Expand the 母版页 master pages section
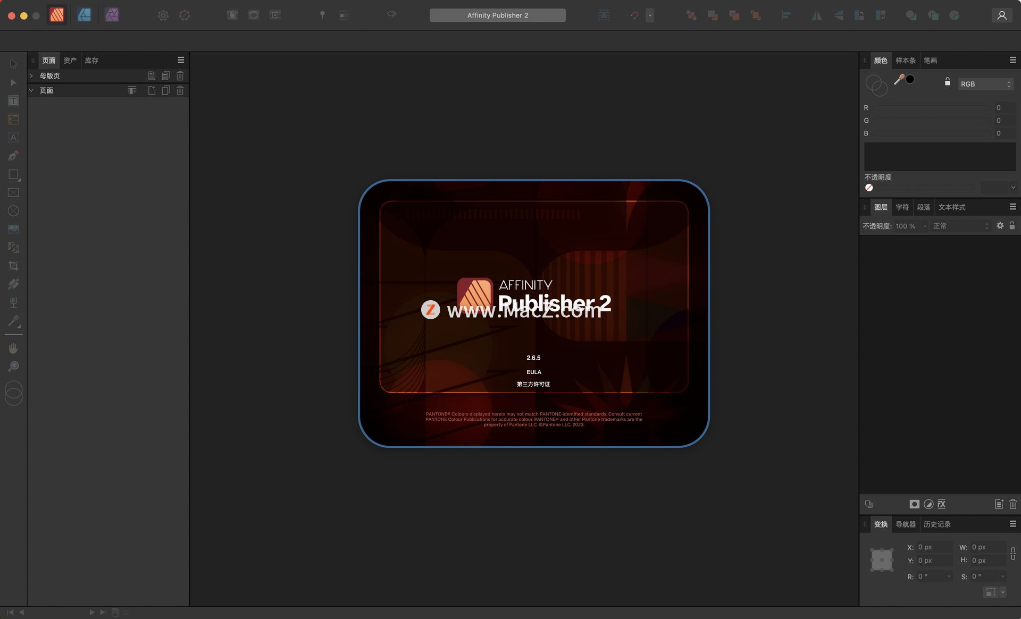 31,76
